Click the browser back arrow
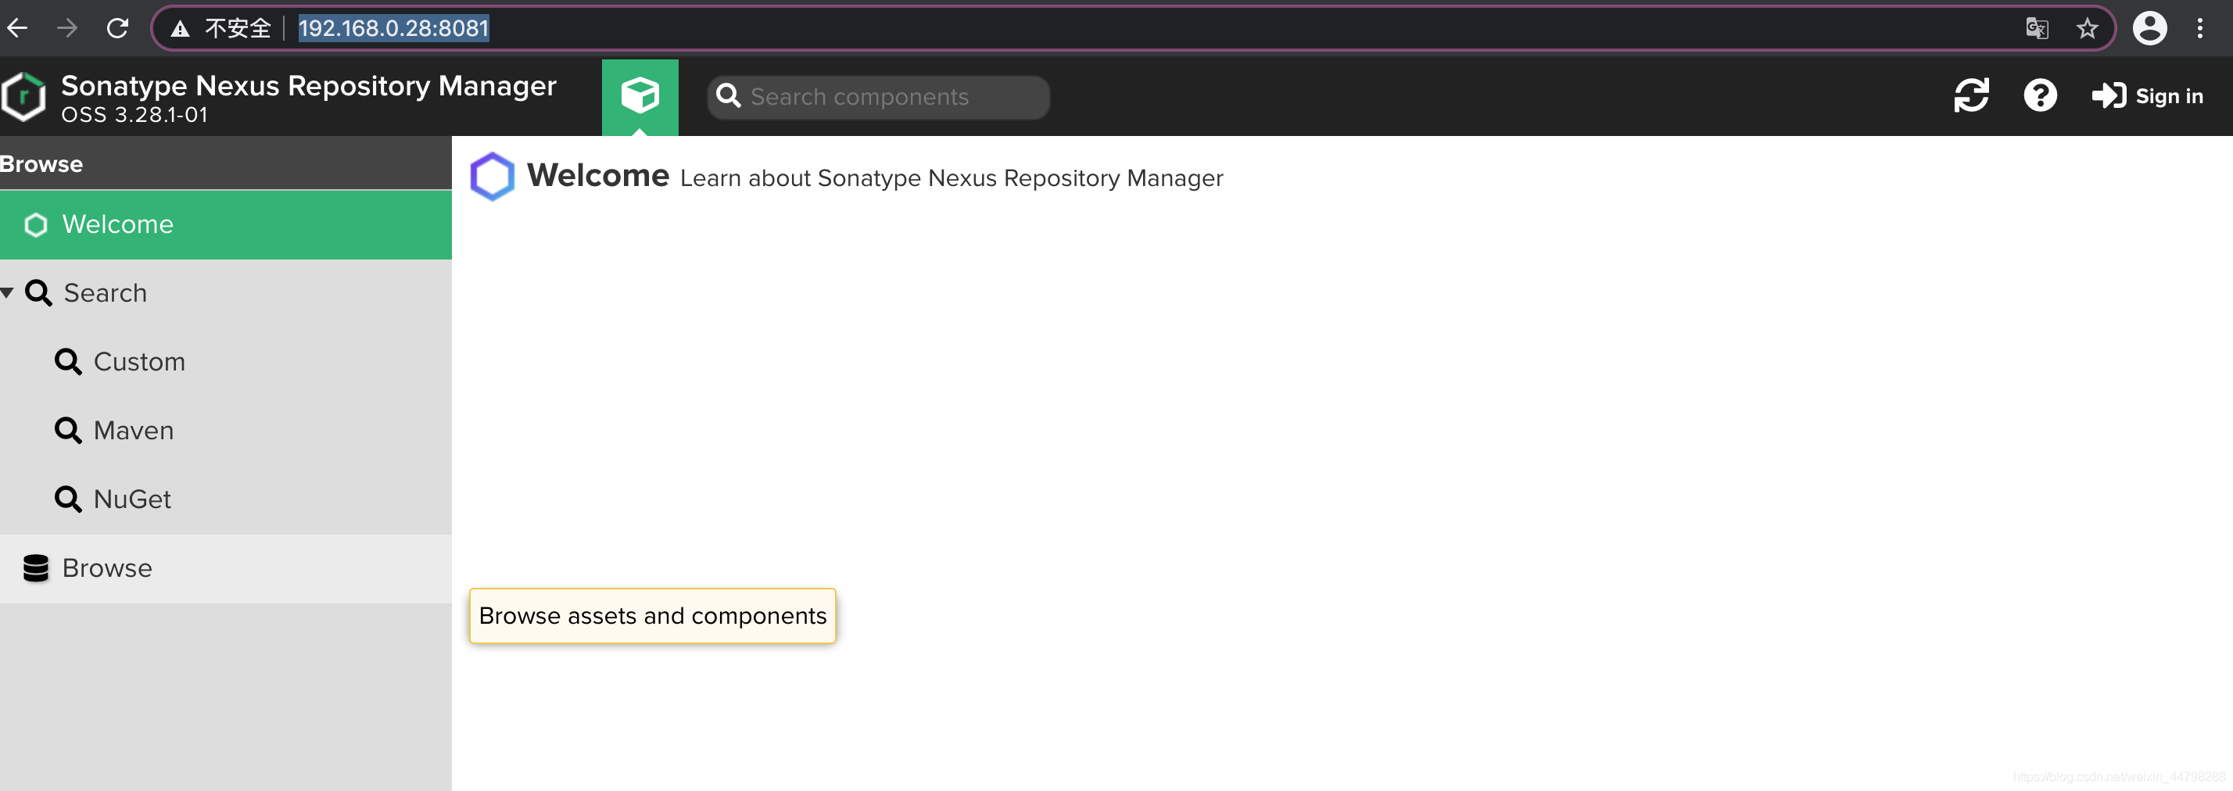2233x791 pixels. (17, 29)
